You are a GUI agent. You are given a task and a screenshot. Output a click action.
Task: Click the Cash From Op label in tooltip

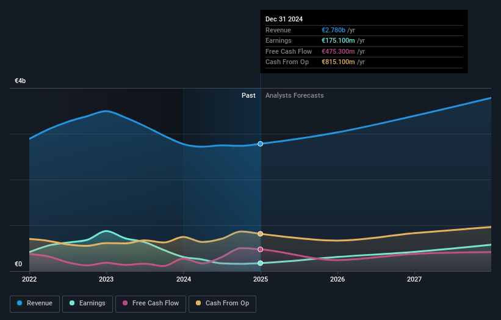coord(287,62)
